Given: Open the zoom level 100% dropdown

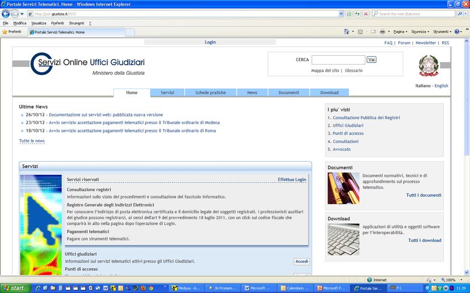Looking at the screenshot, I should pos(453,280).
